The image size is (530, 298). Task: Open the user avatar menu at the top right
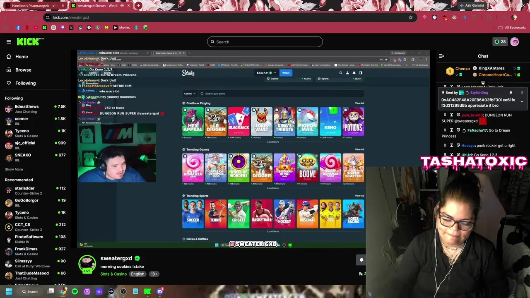pos(515,42)
